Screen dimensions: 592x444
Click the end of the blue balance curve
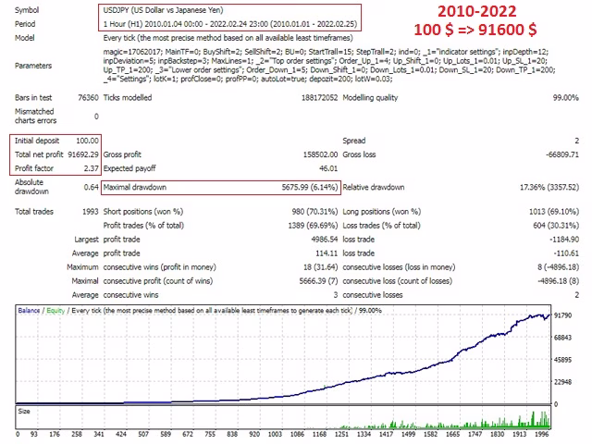tap(549, 314)
